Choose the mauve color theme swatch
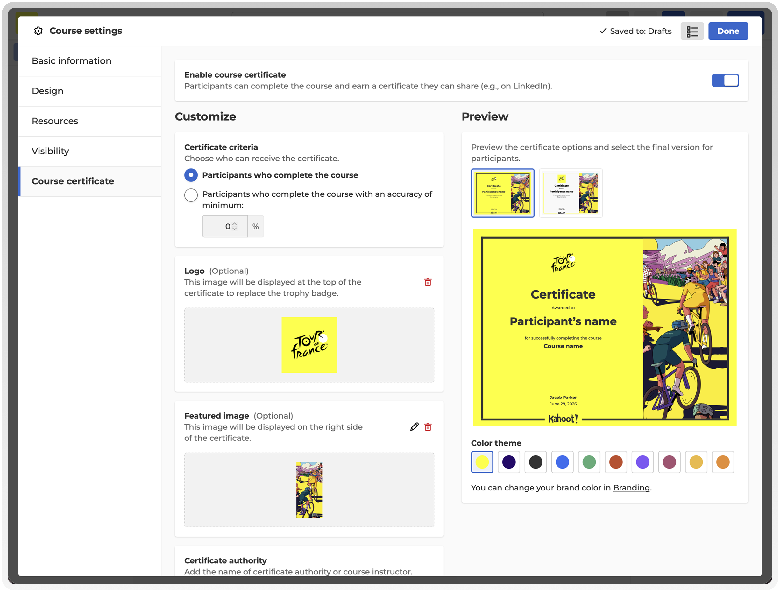Viewport: 780px width, 592px height. click(x=669, y=462)
